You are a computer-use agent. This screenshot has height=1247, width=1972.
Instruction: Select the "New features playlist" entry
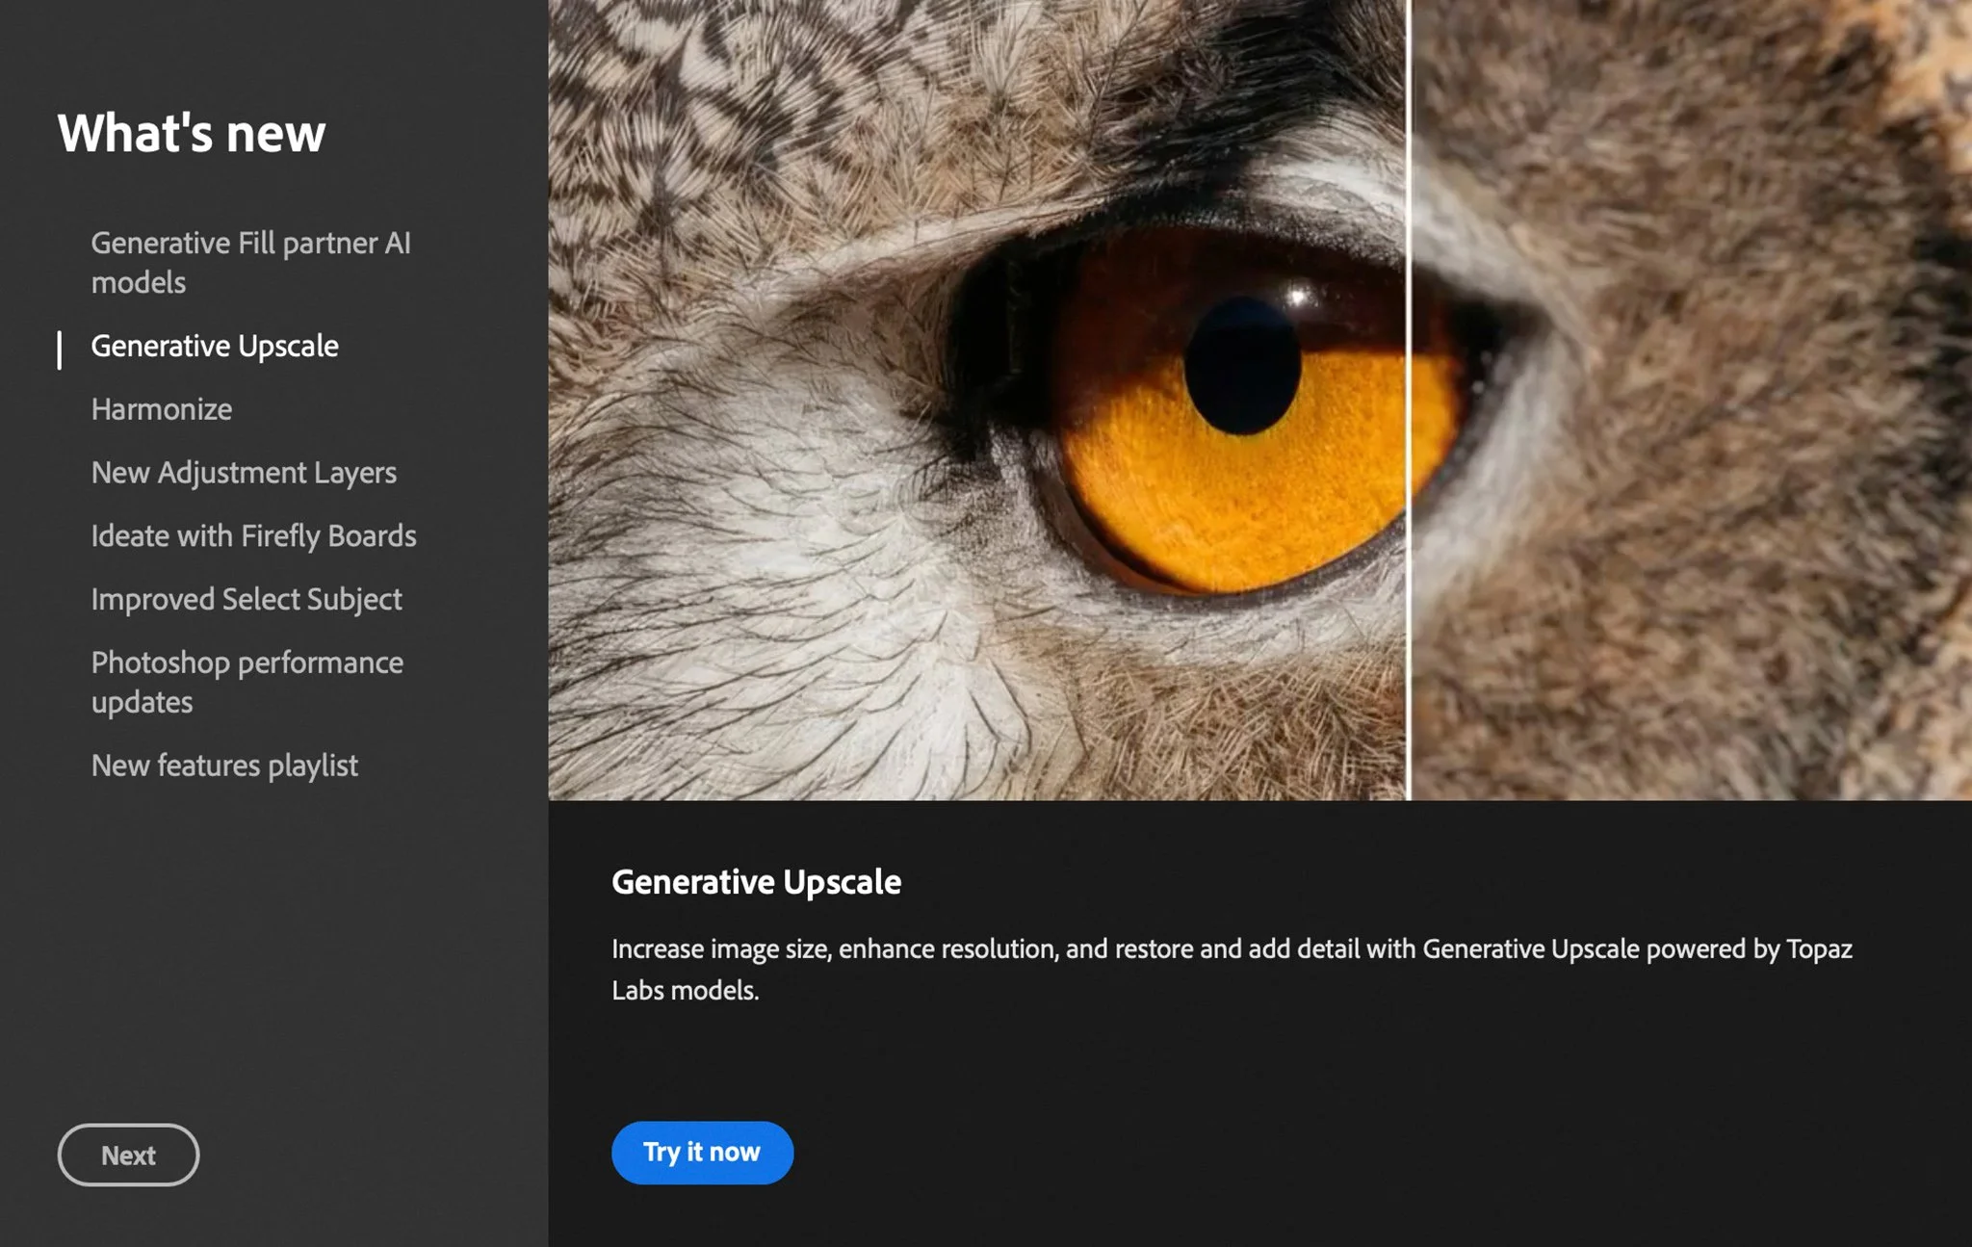point(224,765)
